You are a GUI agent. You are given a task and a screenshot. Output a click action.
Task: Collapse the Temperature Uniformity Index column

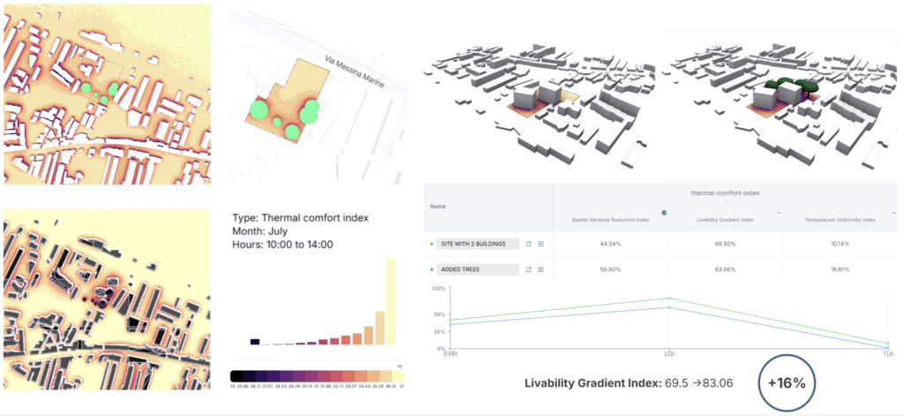point(893,212)
